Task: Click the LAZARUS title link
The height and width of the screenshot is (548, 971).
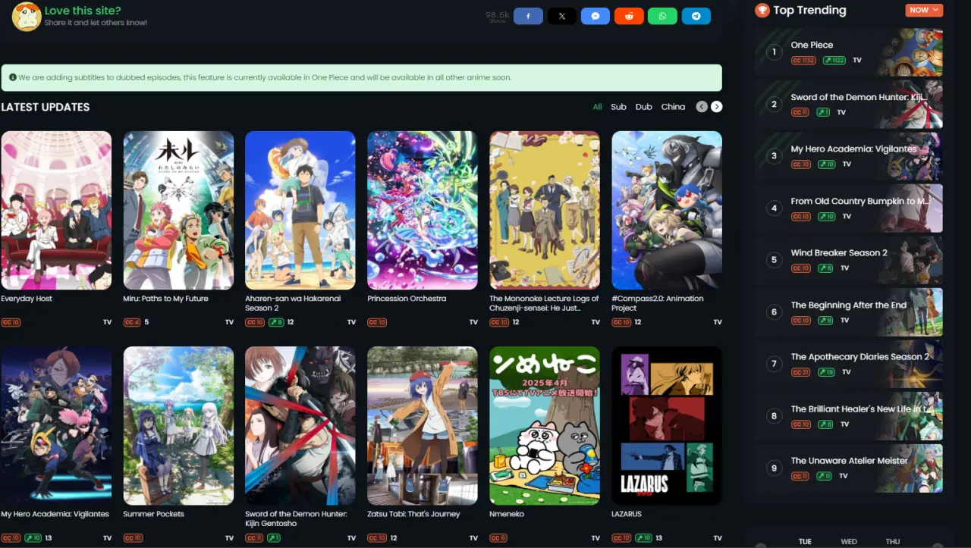Action: pos(627,514)
